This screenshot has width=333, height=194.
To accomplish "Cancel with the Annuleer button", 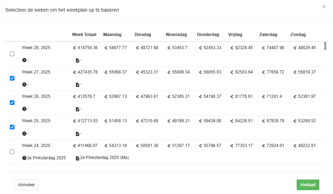I will 26,185.
